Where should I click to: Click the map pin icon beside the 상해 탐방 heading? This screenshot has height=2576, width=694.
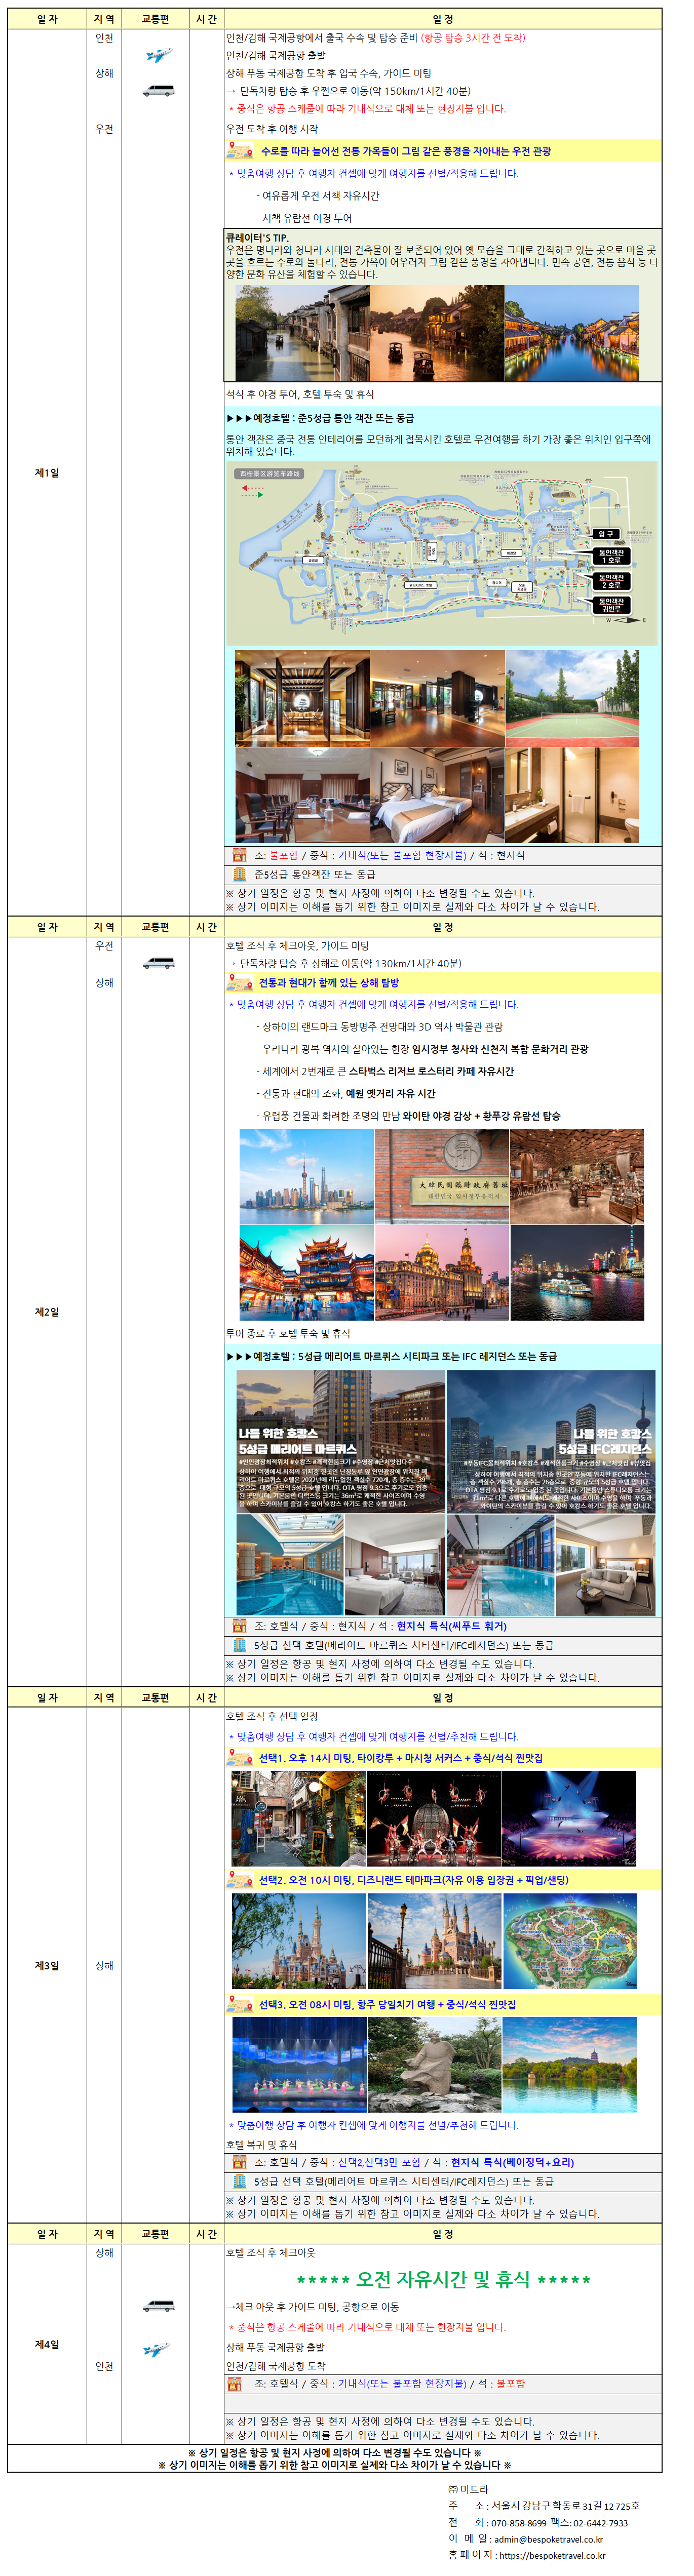pyautogui.click(x=240, y=984)
